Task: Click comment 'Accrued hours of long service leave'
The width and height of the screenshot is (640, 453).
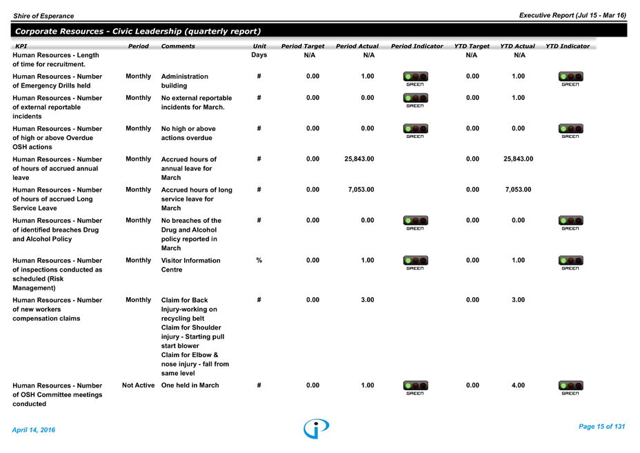Action: point(197,199)
